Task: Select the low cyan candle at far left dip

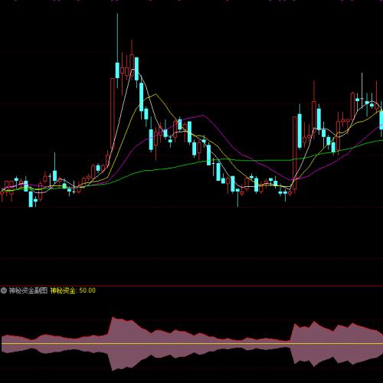Action: [31, 198]
